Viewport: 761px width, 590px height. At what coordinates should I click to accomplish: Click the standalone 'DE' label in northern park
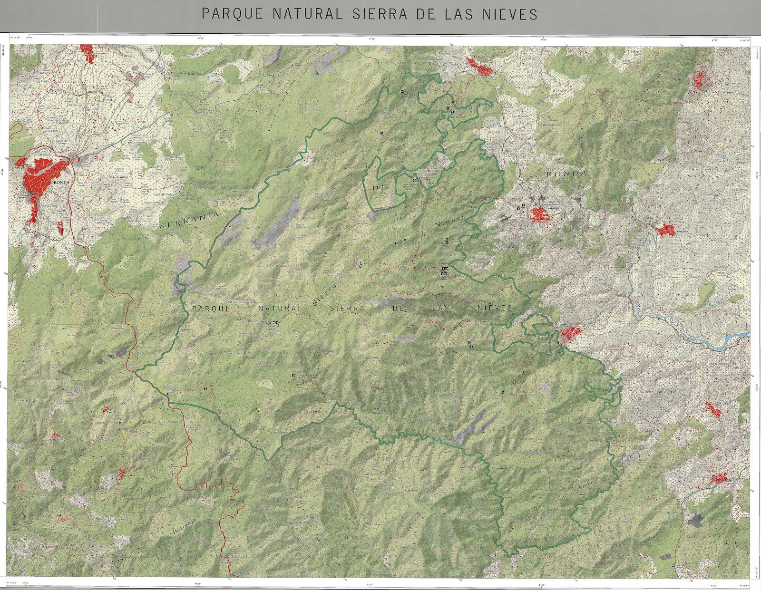coord(378,188)
